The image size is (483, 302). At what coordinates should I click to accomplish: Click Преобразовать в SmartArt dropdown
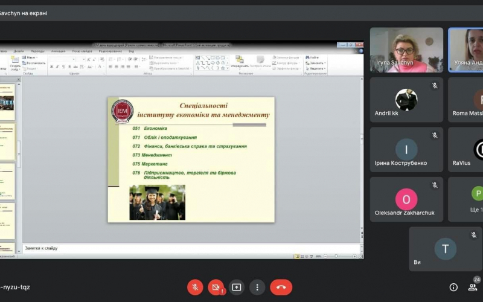pos(171,69)
